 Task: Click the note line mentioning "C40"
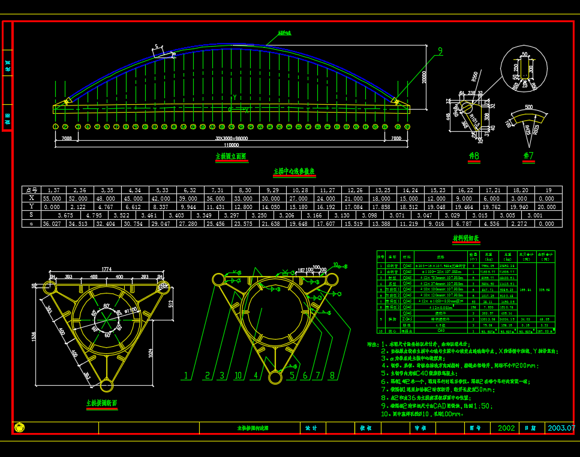[419, 373]
